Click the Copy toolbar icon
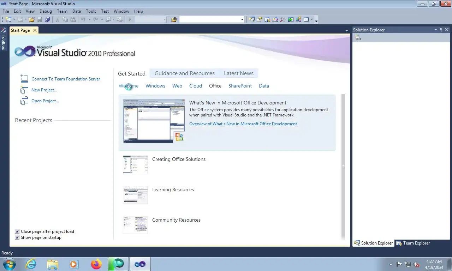452x271 pixels. pyautogui.click(x=65, y=20)
